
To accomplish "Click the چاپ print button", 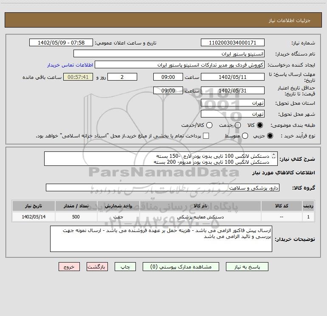I will pyautogui.click(x=125, y=267).
